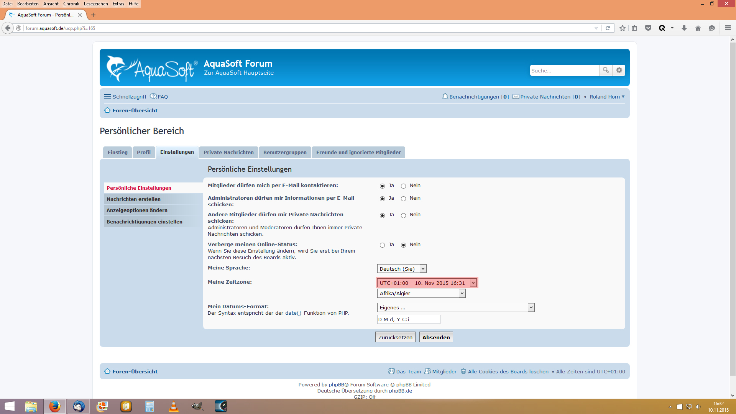Open Anzeigeoptionen ändern in sidebar
Image resolution: width=736 pixels, height=414 pixels.
(x=137, y=210)
